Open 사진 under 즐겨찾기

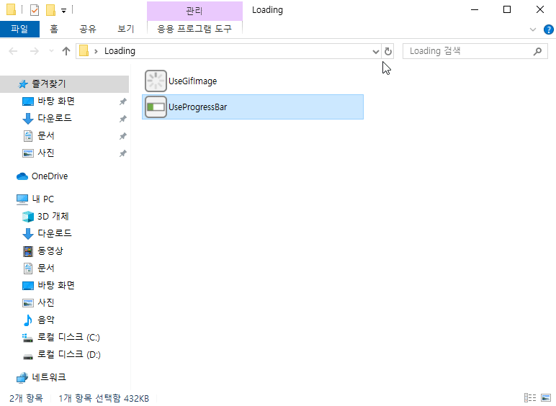tap(46, 153)
